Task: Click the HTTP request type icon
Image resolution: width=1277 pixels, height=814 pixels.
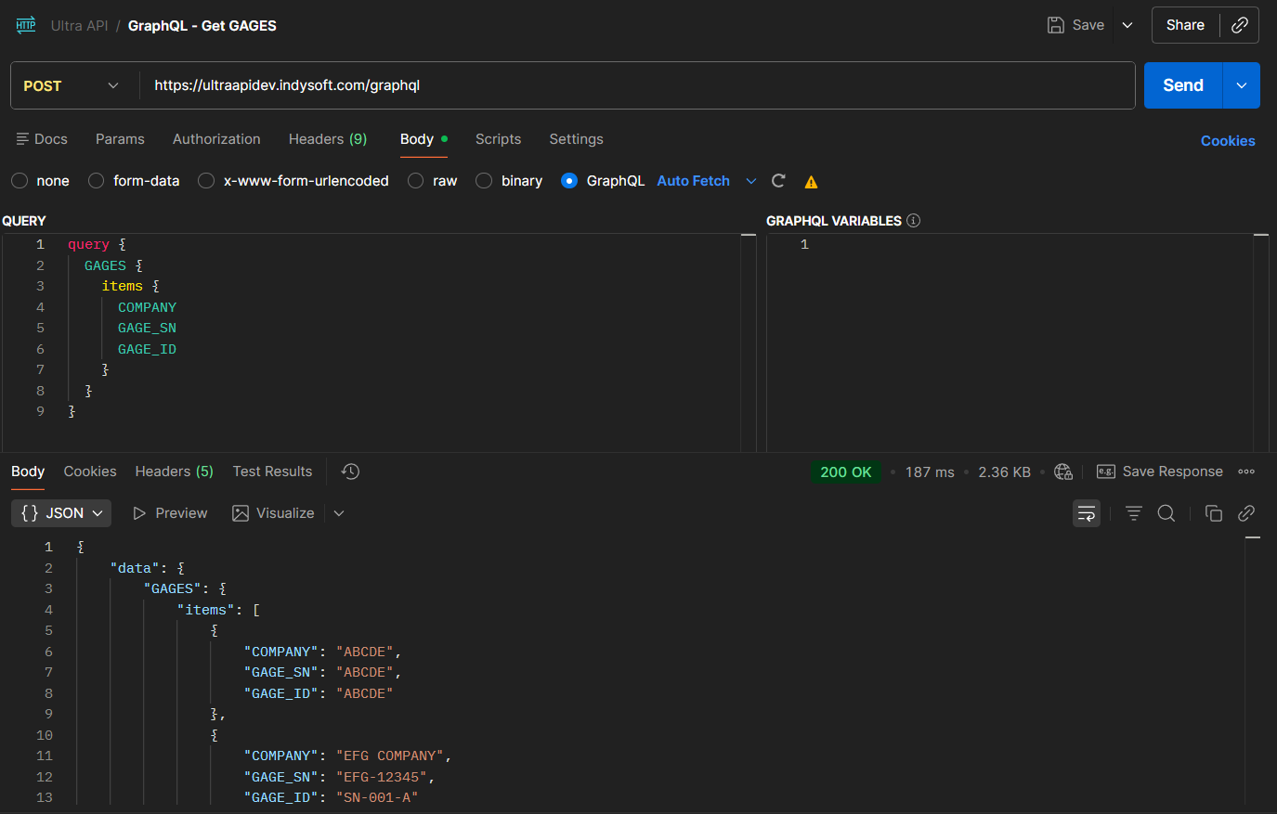Action: click(x=26, y=25)
